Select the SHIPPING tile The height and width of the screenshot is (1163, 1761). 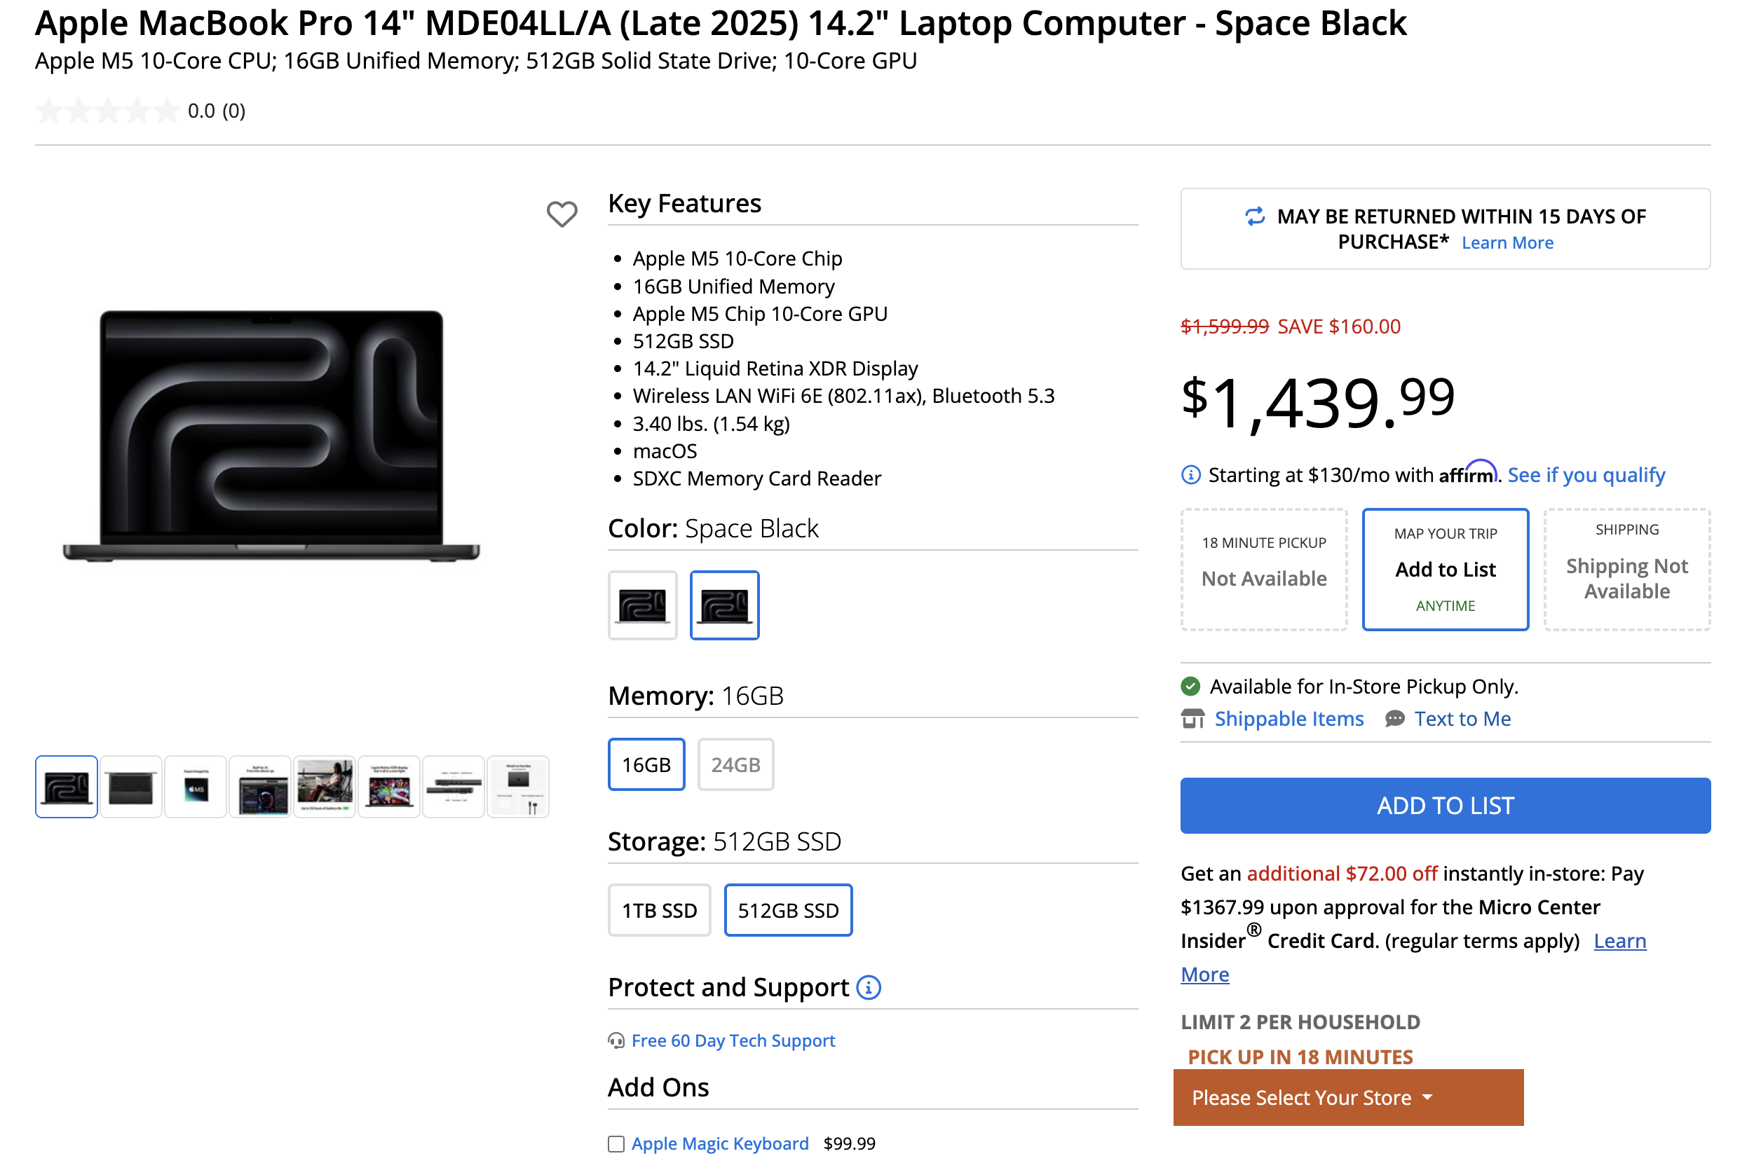1626,569
